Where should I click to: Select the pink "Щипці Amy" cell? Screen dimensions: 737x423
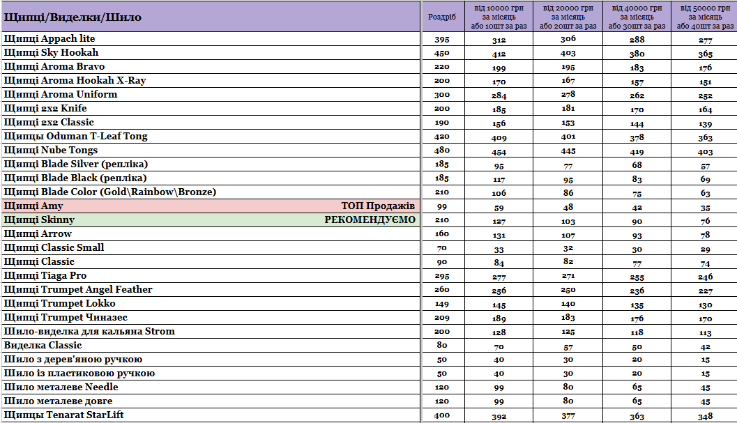pos(33,206)
